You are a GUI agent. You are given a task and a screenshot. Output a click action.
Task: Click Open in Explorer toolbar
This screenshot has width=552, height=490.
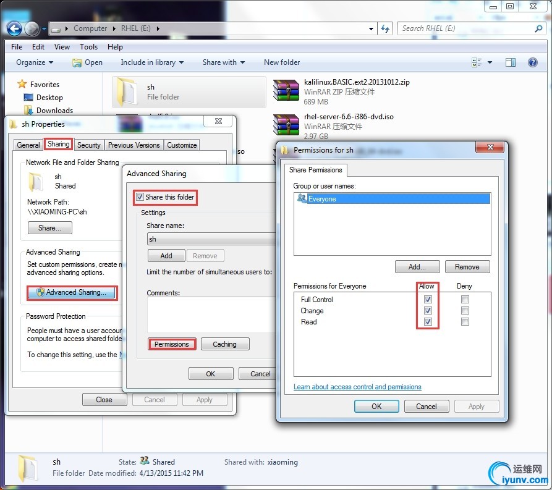[x=88, y=62]
